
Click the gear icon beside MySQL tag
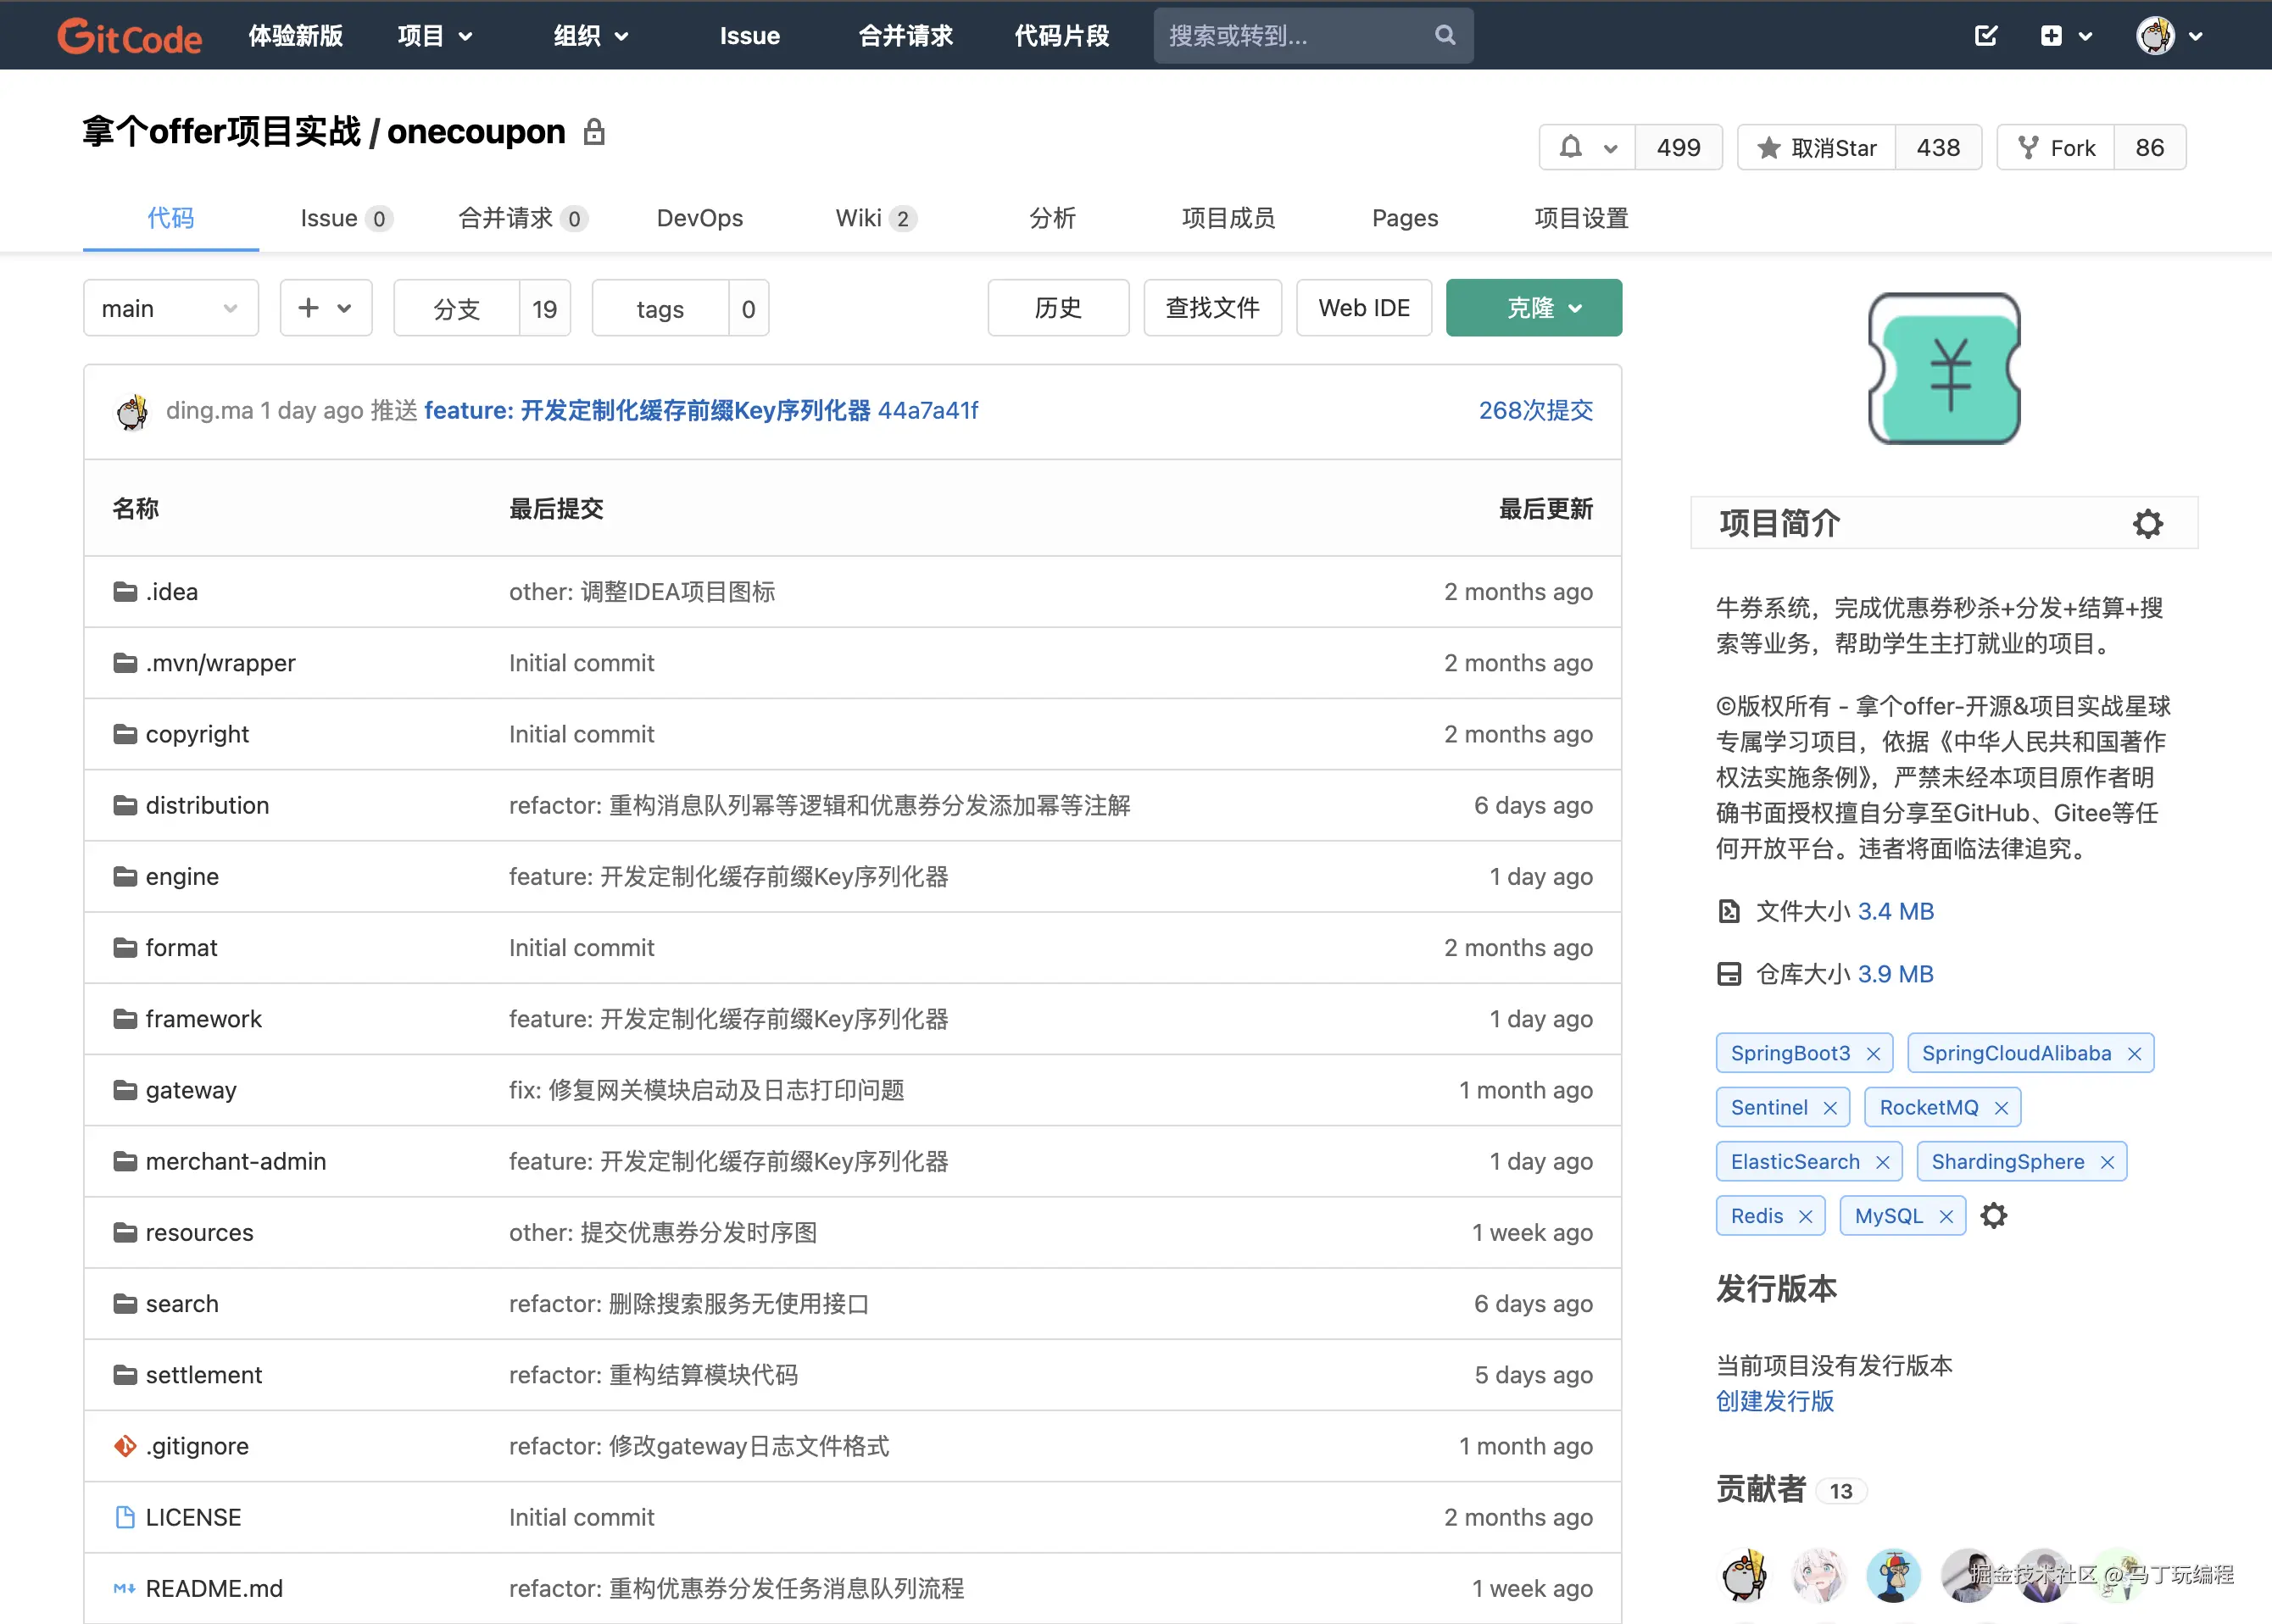(x=1994, y=1216)
